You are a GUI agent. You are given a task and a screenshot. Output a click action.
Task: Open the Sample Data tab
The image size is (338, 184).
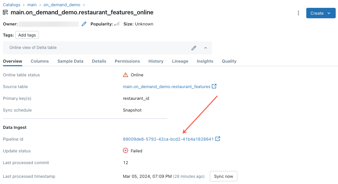[70, 61]
